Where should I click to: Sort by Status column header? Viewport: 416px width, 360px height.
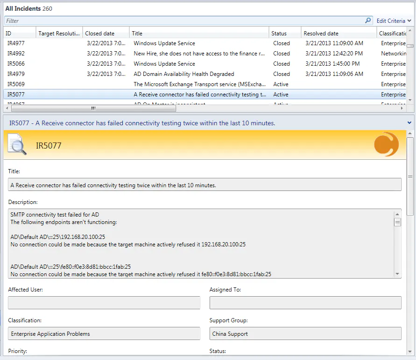pyautogui.click(x=285, y=34)
